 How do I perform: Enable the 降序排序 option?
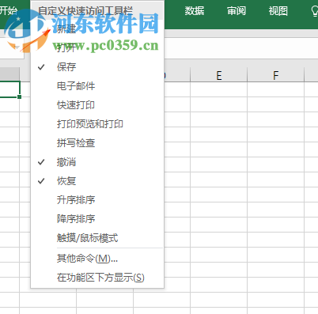tap(97, 219)
